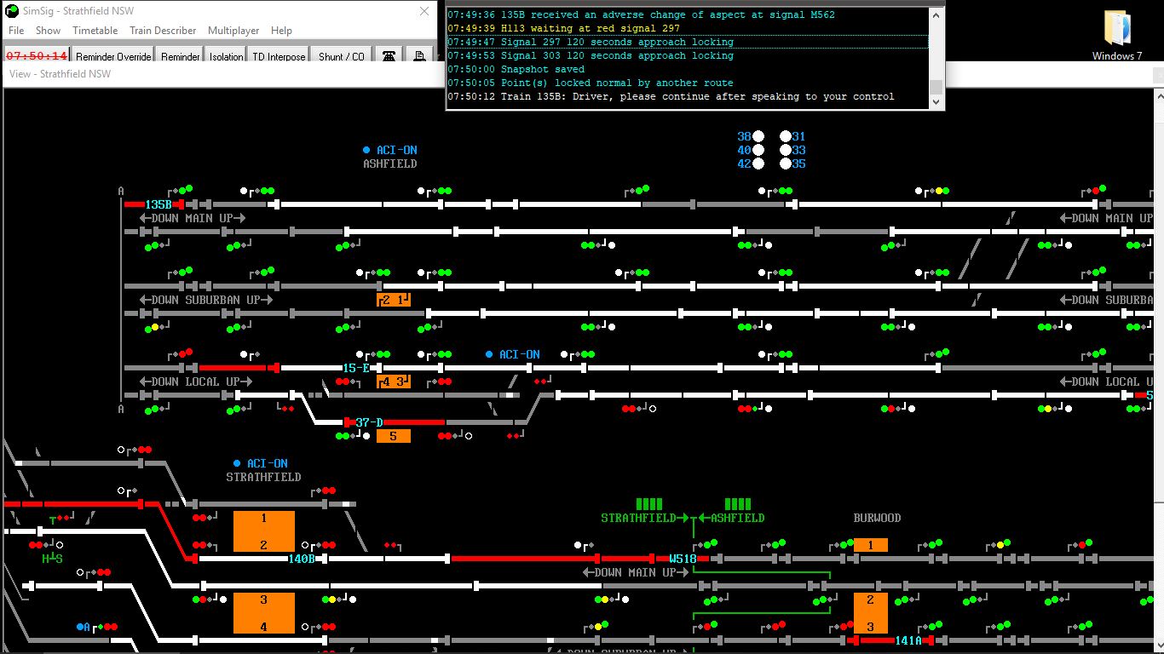Open the Windows 7 desktop folder
The image size is (1164, 654).
(x=1116, y=34)
